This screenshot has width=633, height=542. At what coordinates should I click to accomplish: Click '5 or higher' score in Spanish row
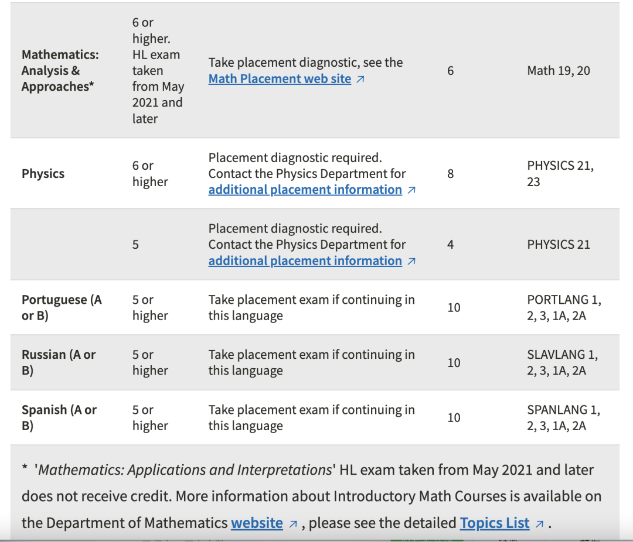150,417
